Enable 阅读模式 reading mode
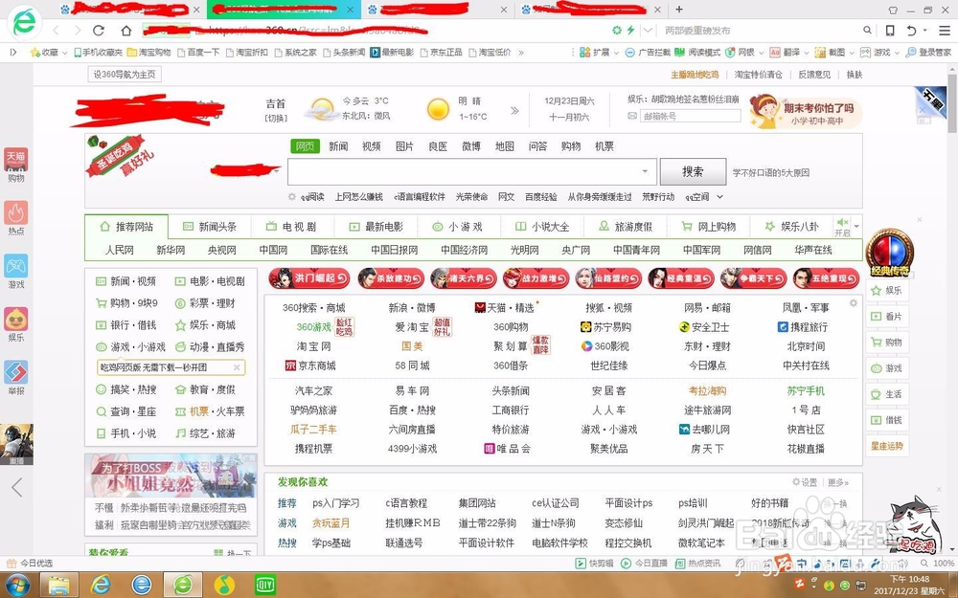Screen dimensions: 958x598 tap(697, 53)
